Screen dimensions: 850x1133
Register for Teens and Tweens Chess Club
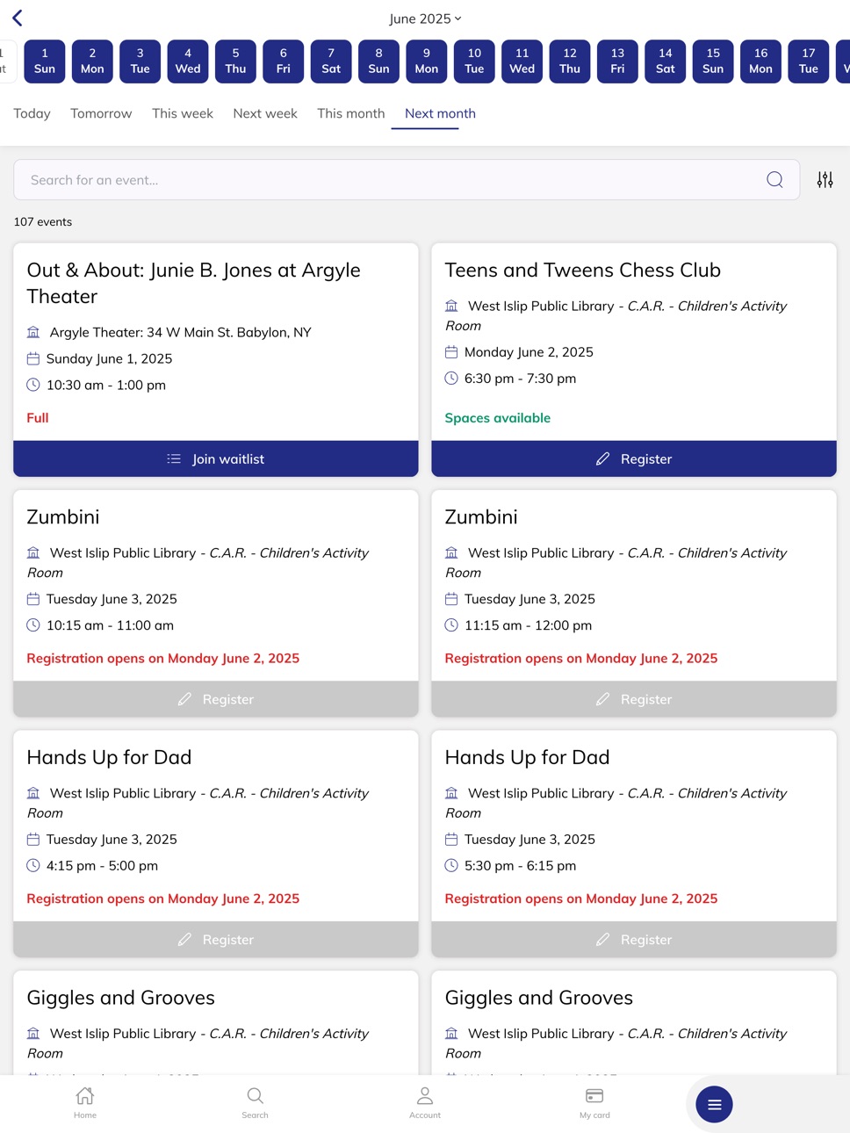(634, 458)
